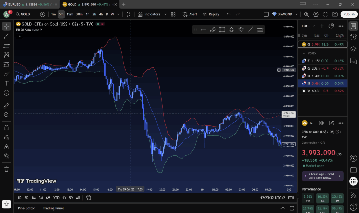Viewport: 359px width, 213px height.
Task: Toggle ETH extended hours session
Action: pyautogui.click(x=291, y=198)
